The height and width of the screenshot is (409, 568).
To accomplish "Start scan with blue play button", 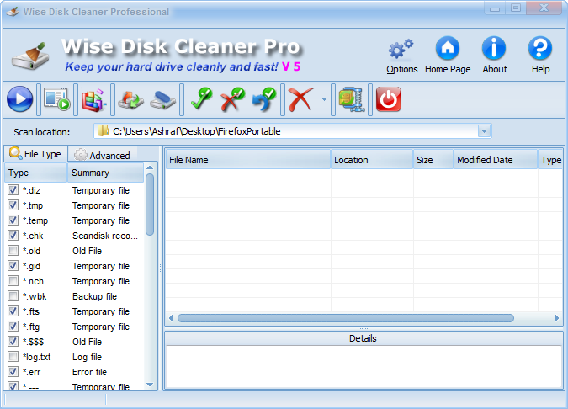I will pyautogui.click(x=19, y=99).
